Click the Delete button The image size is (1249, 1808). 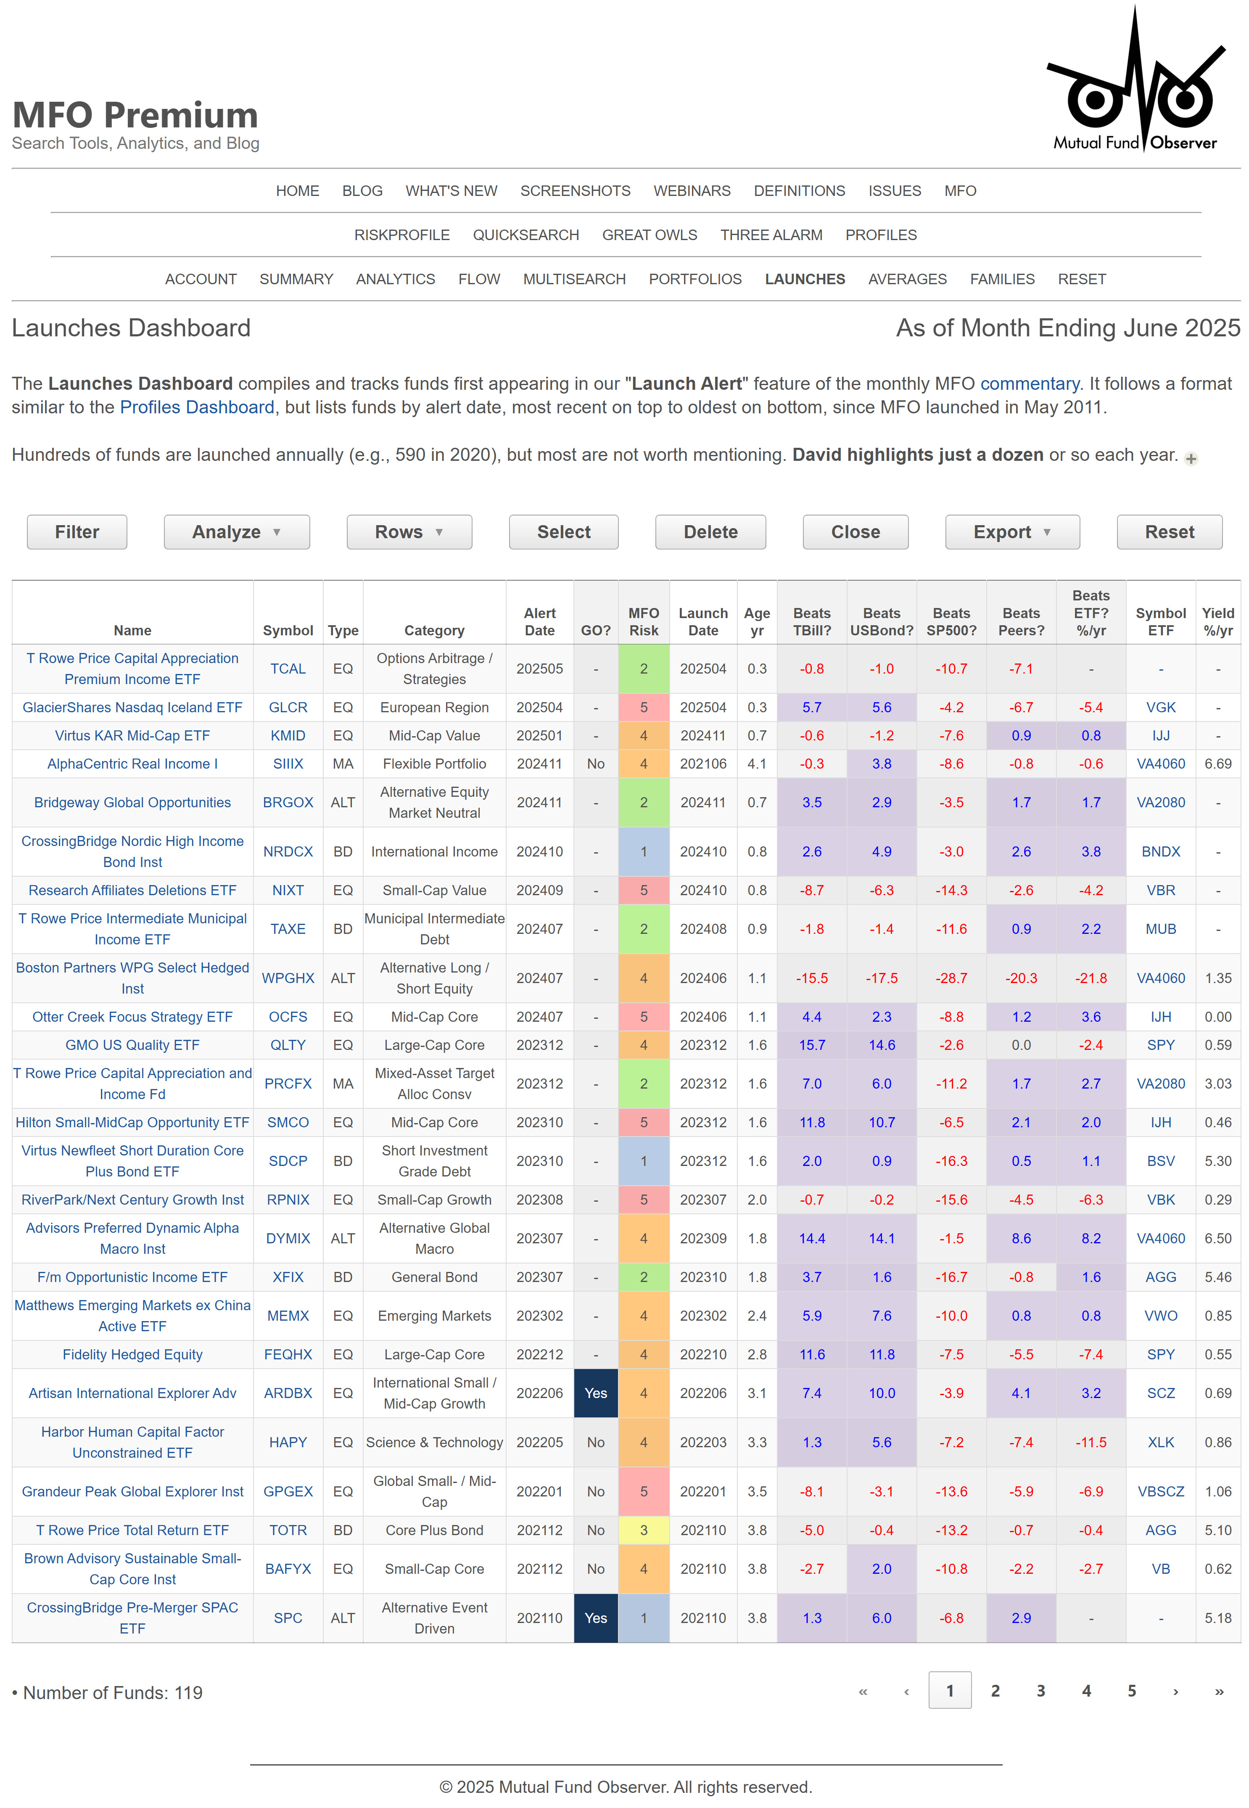710,531
